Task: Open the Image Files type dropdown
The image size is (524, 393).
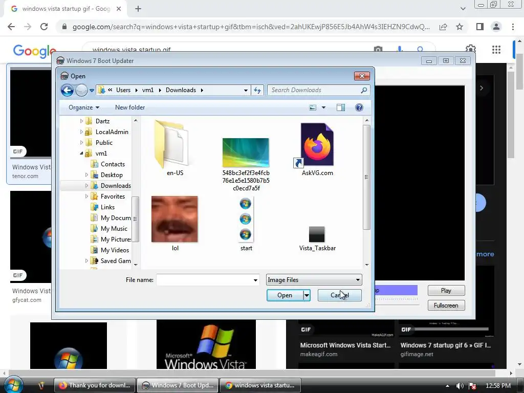Action: point(314,280)
